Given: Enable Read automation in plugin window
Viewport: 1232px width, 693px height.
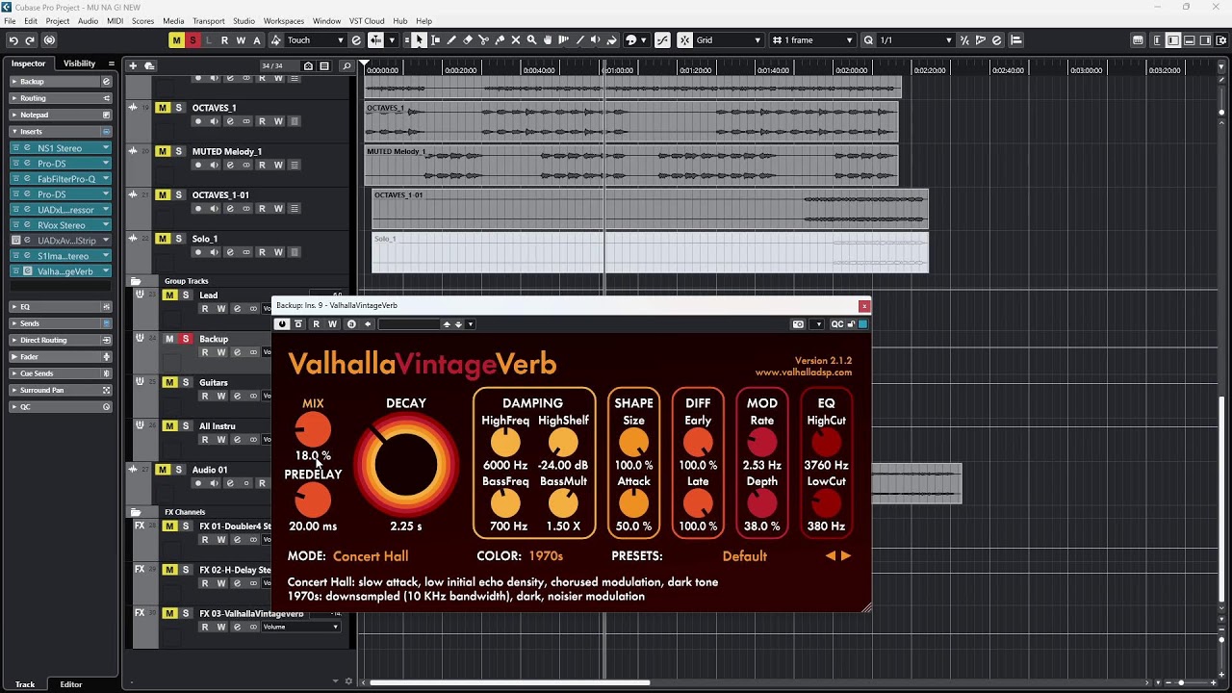Looking at the screenshot, I should tap(316, 324).
